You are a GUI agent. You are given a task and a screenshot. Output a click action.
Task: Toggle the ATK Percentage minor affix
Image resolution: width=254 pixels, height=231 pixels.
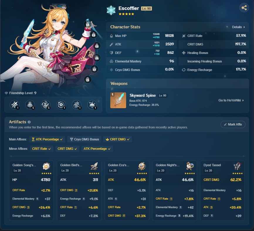pyautogui.click(x=97, y=149)
